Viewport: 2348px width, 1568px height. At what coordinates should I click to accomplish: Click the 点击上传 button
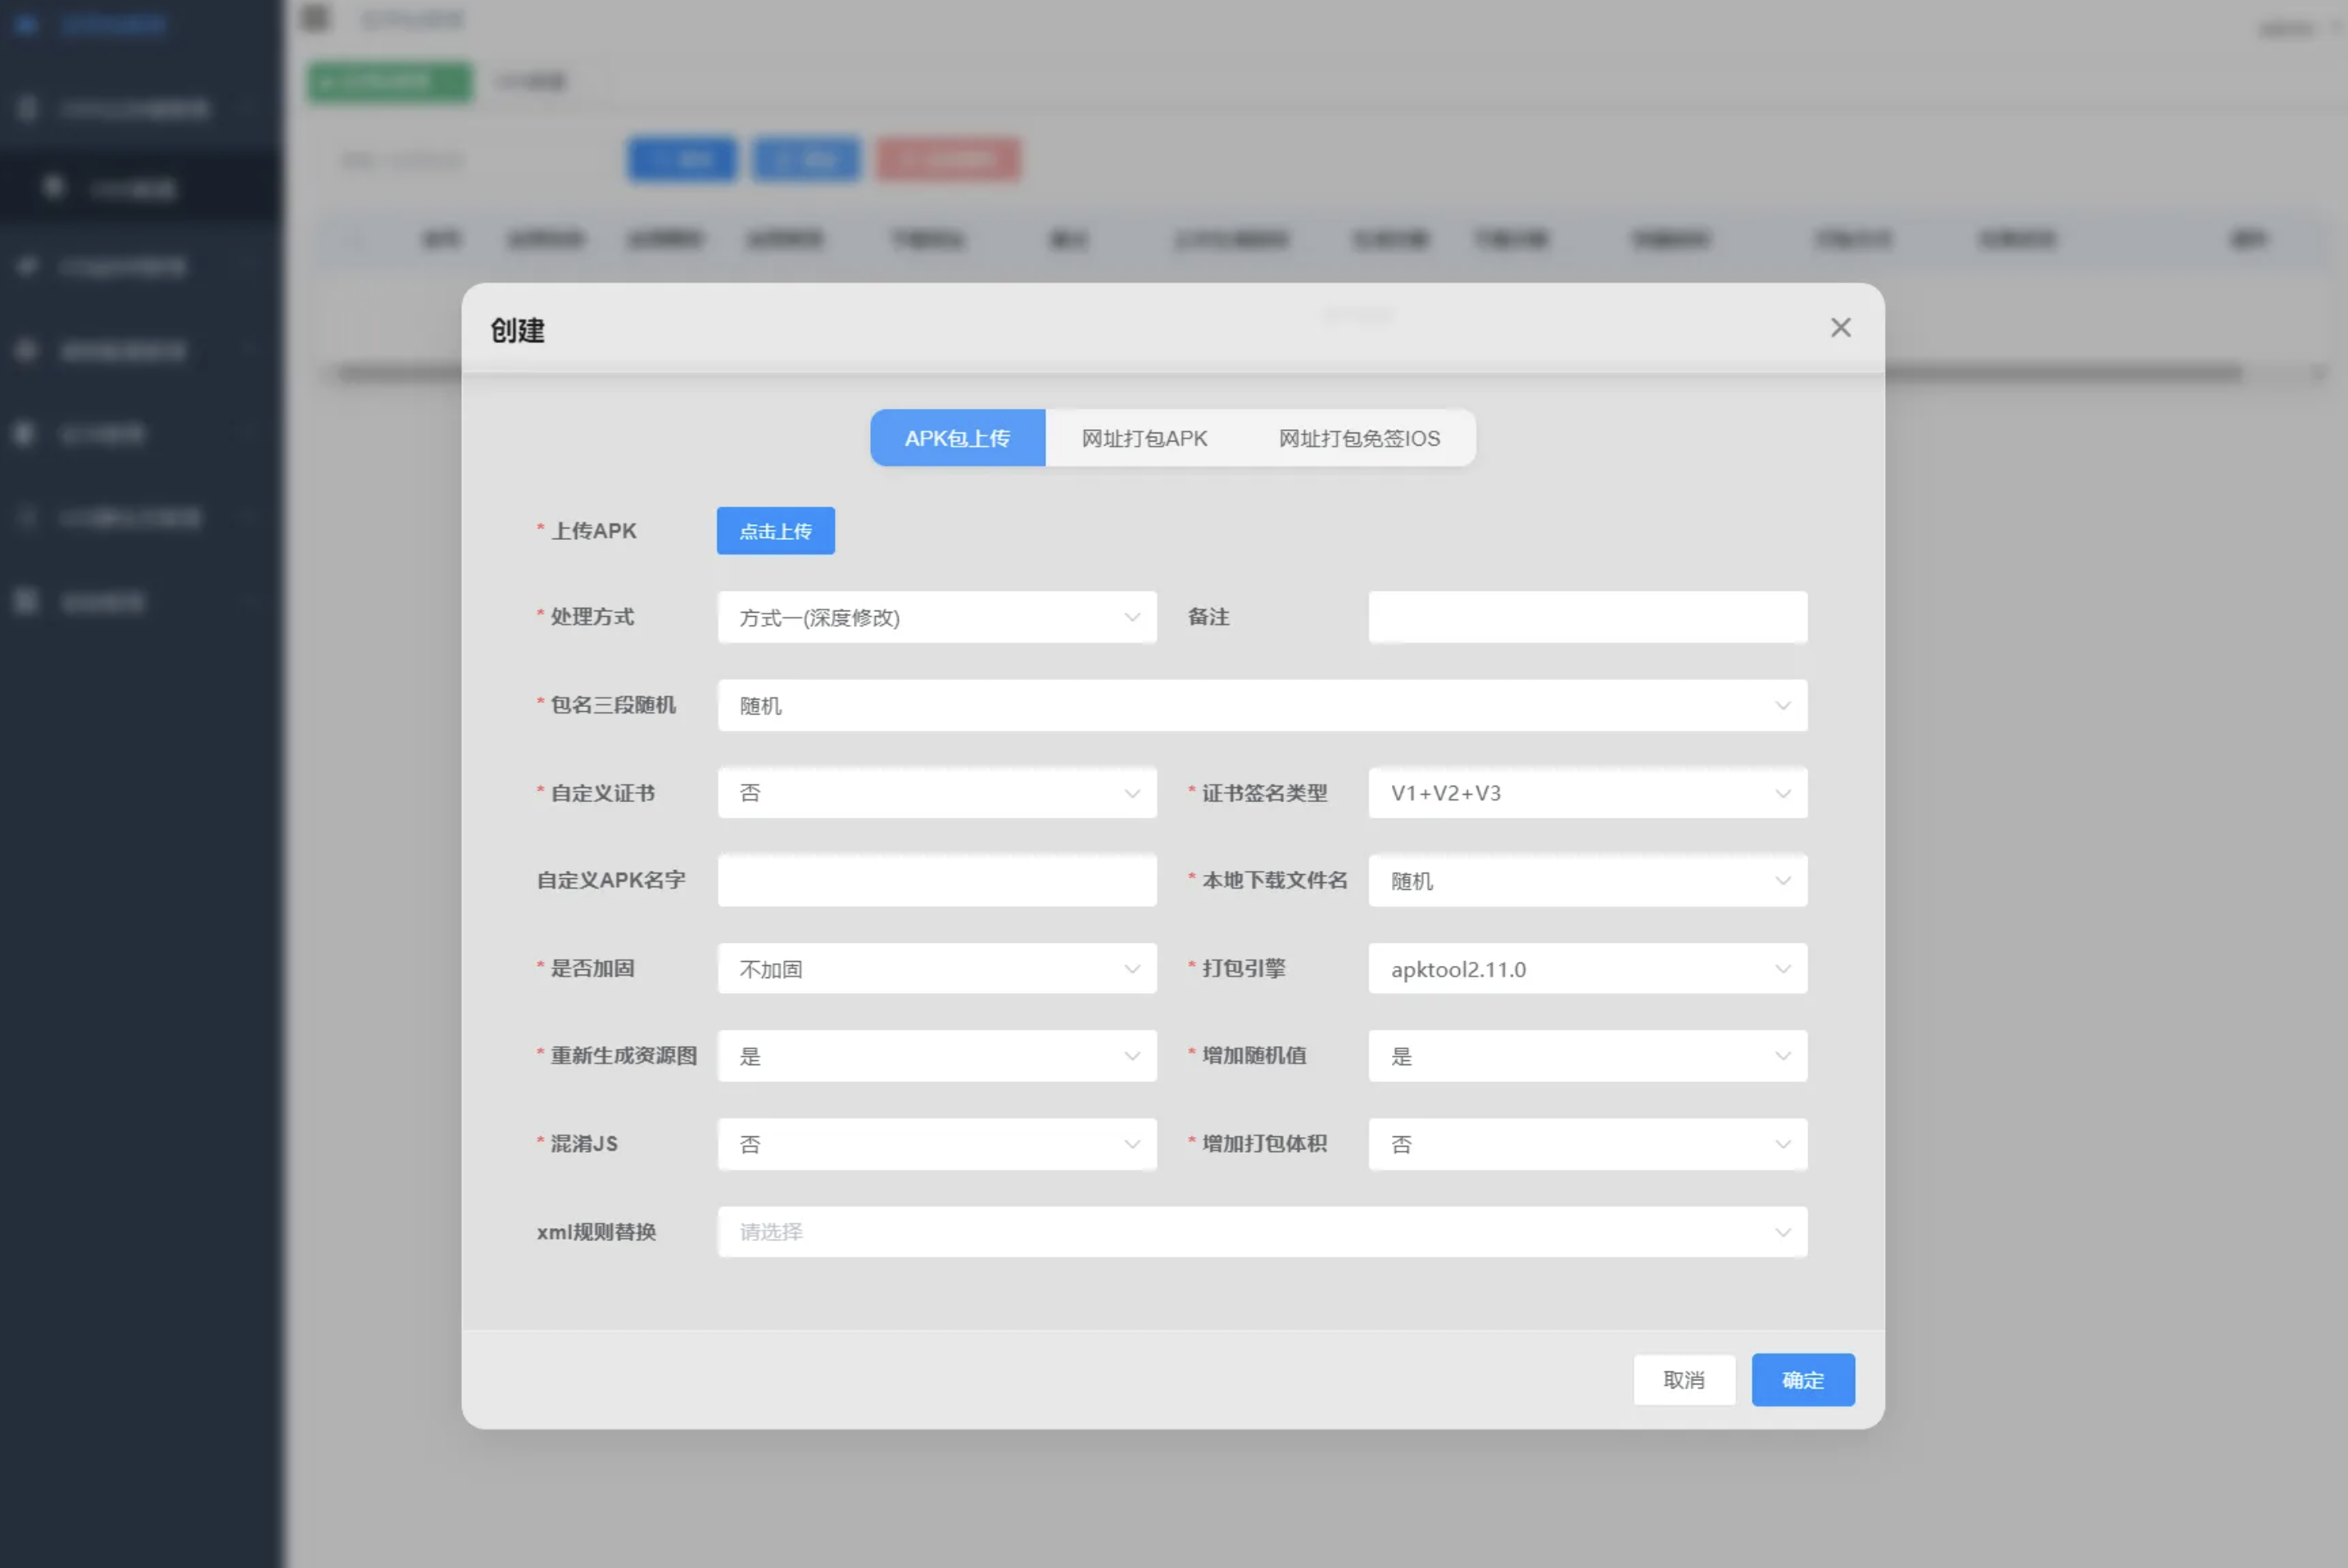[775, 531]
